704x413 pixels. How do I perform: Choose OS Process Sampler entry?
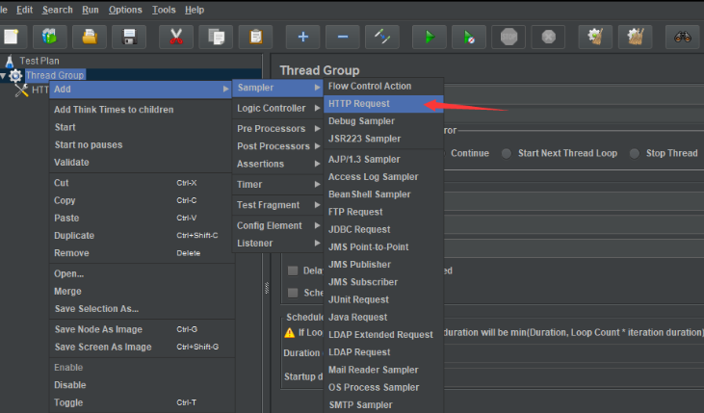[x=383, y=387]
